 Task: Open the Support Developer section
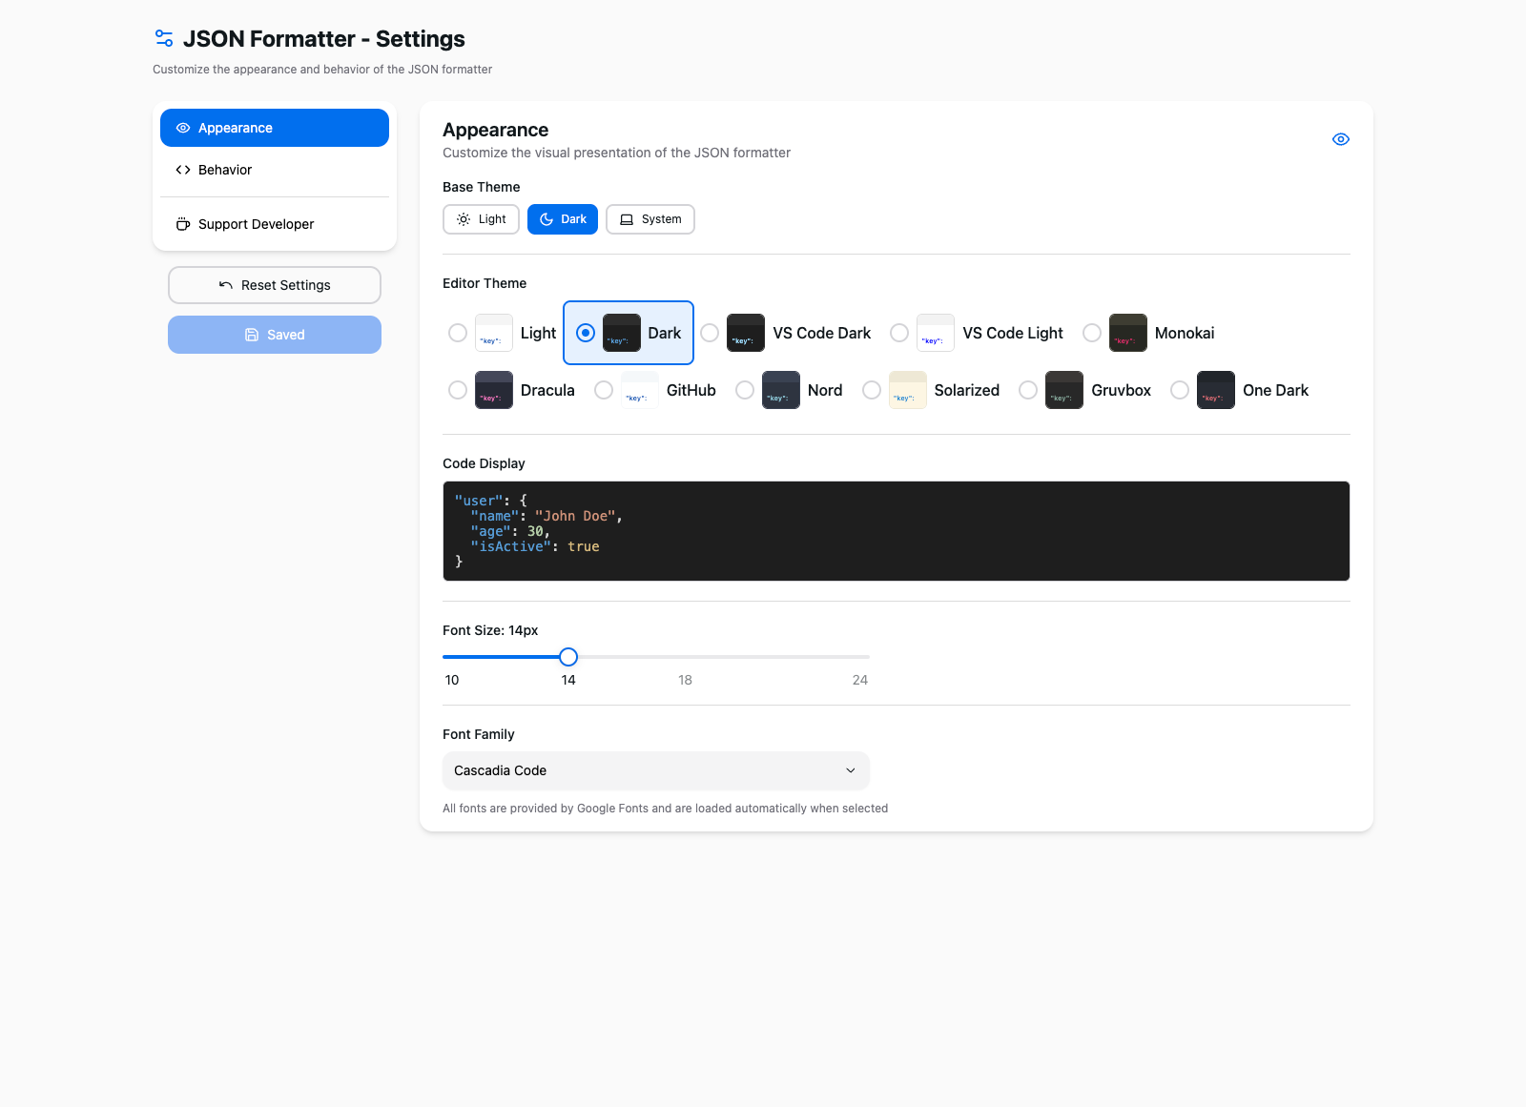(275, 224)
